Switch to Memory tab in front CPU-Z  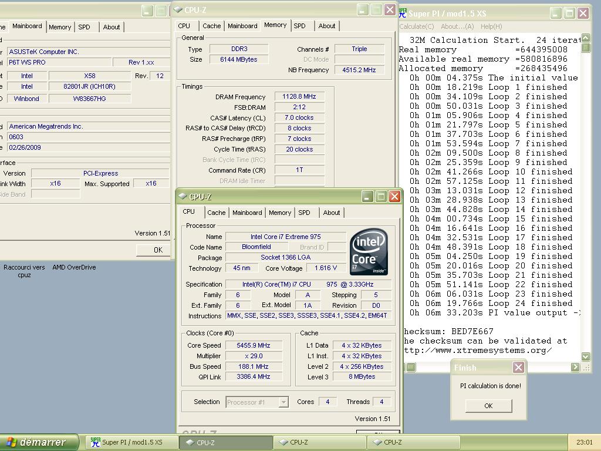280,213
